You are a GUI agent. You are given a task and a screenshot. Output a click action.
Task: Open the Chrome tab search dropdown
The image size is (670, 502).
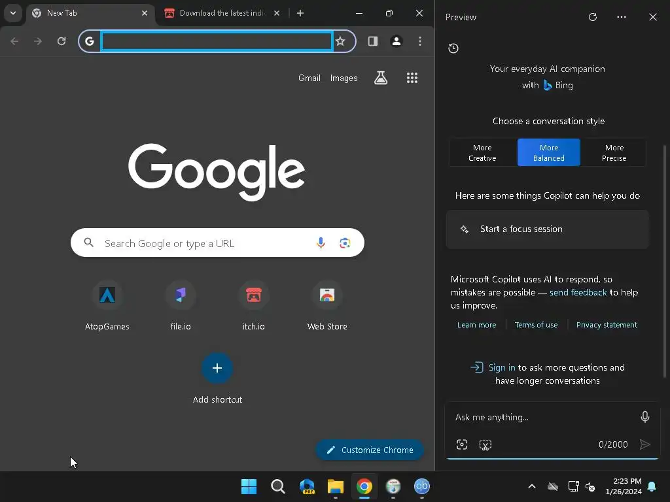click(13, 13)
